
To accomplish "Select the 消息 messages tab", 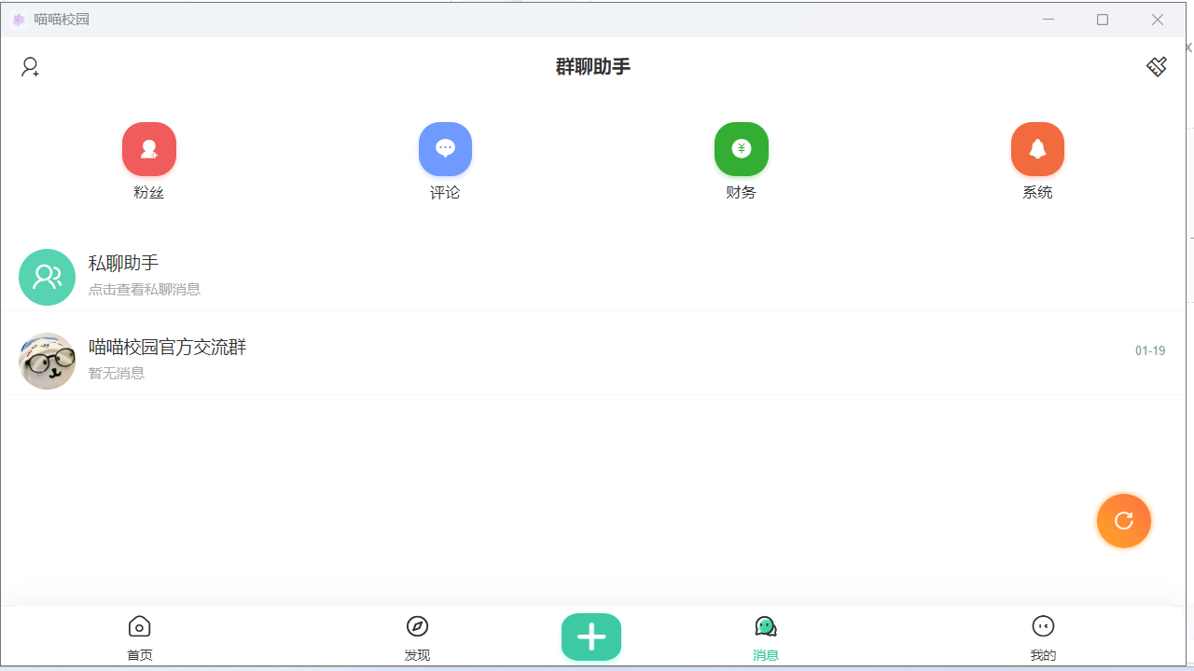I will [765, 637].
